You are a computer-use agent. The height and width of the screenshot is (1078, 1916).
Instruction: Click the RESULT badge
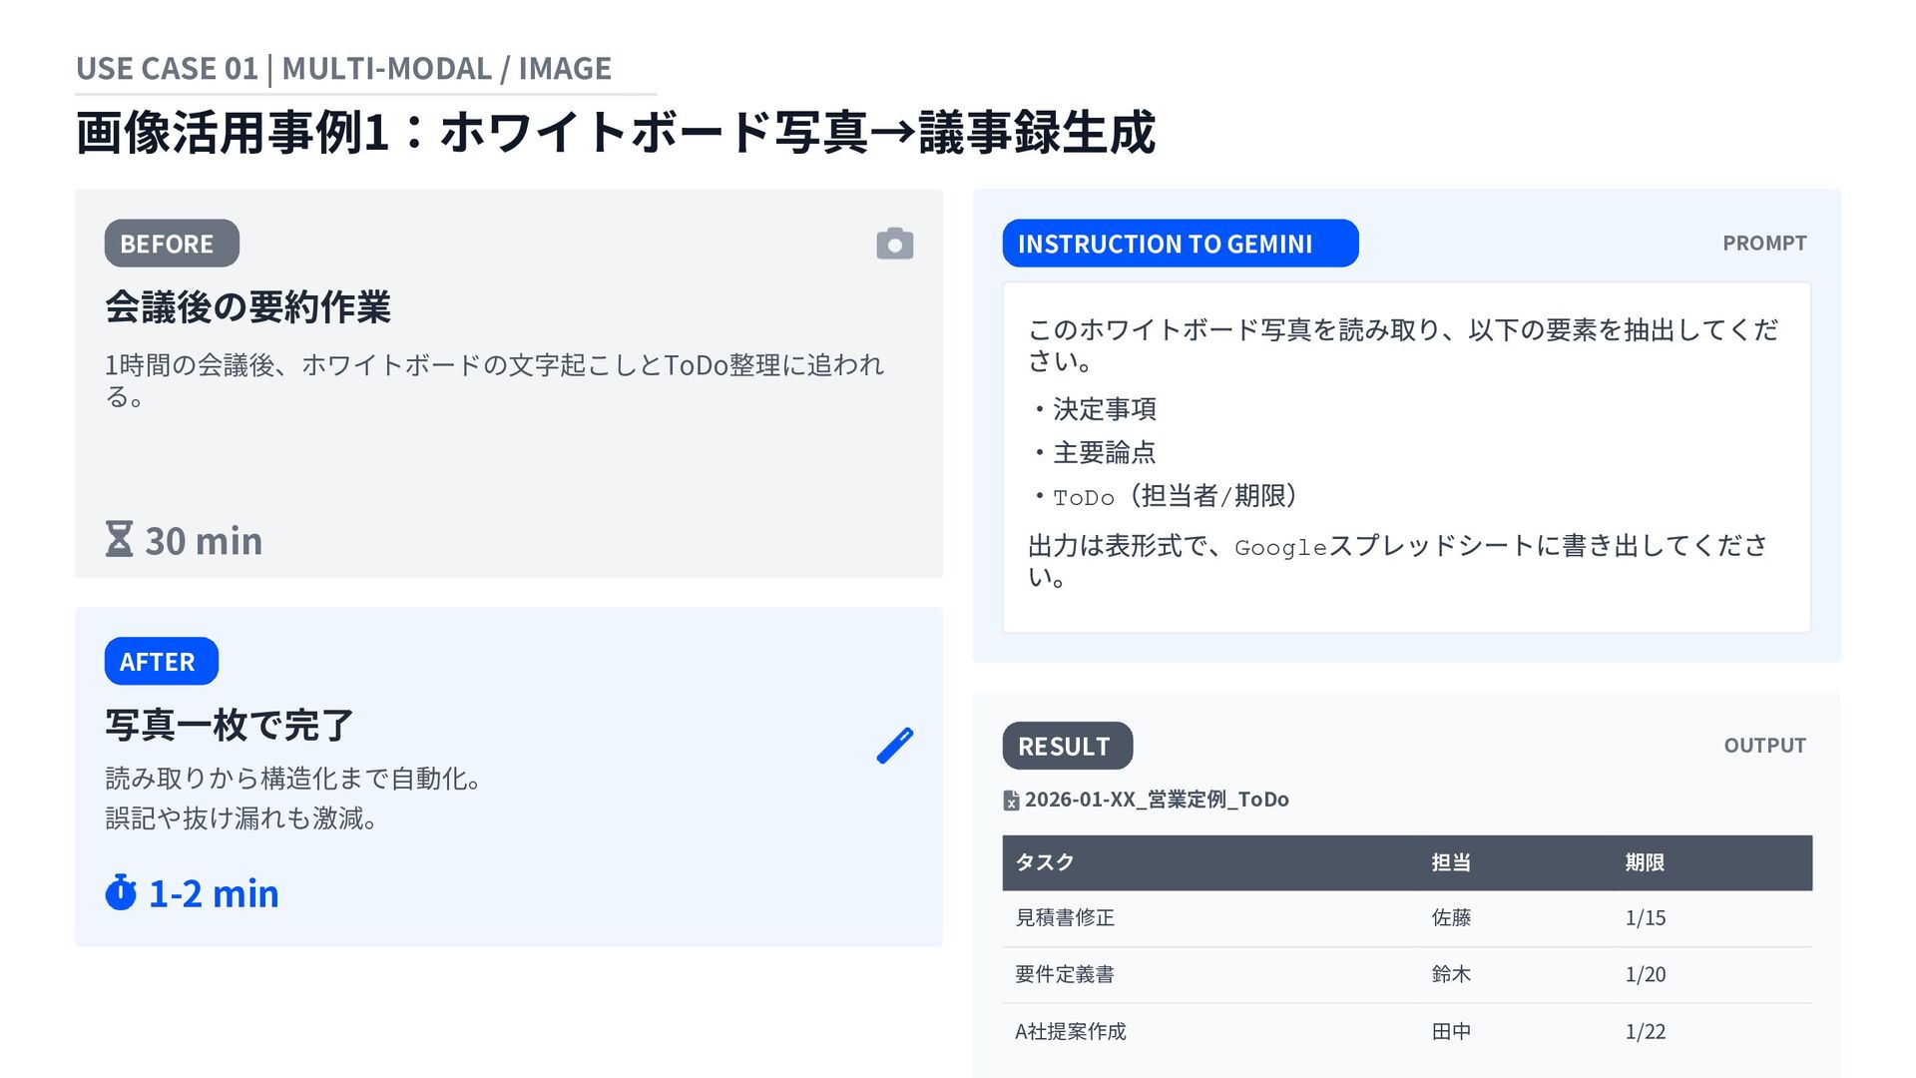pyautogui.click(x=1067, y=746)
